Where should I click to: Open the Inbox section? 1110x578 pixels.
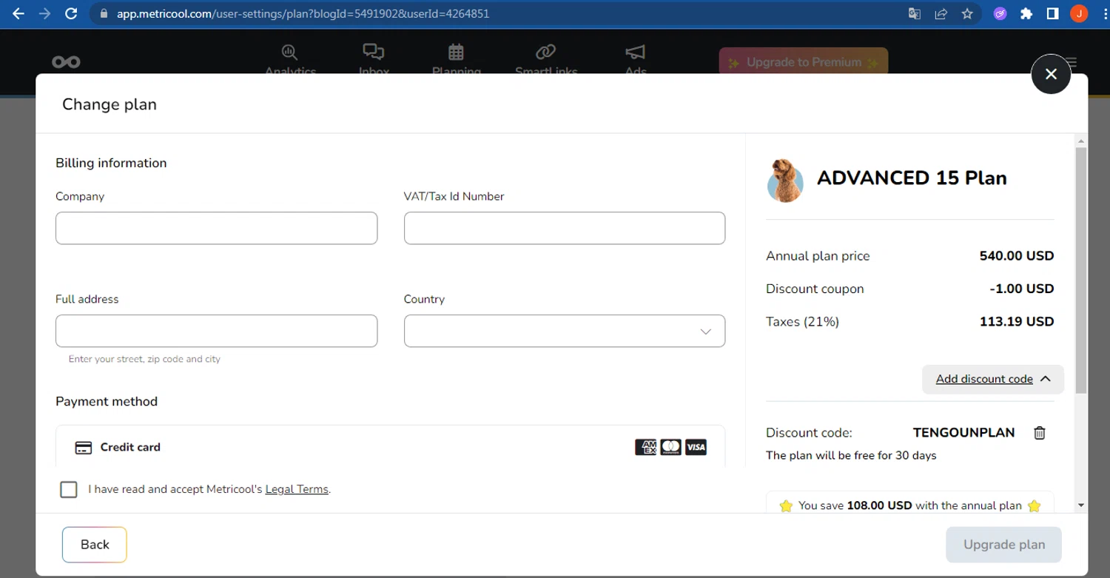374,59
